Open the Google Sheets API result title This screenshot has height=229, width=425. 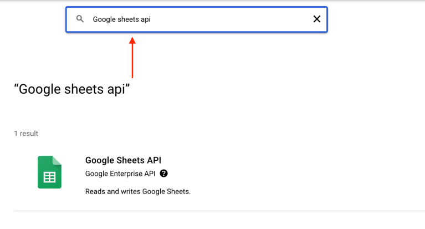(x=123, y=160)
